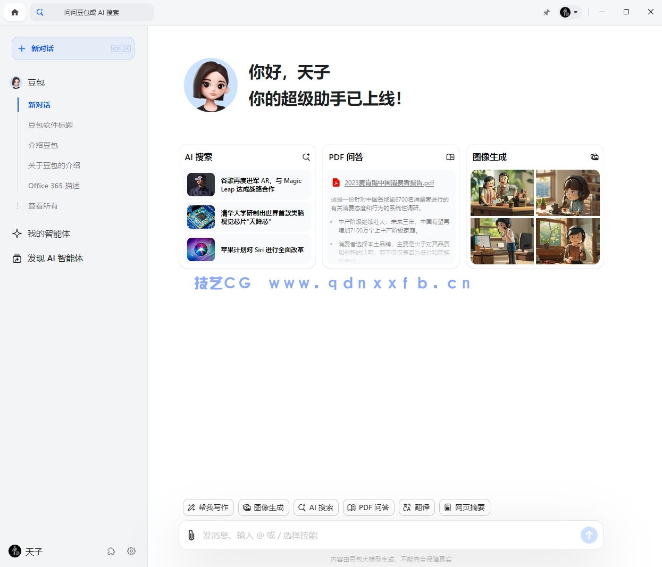Open the account avatar dropdown in the title bar
Viewport: 662px width, 567px height.
[x=569, y=12]
